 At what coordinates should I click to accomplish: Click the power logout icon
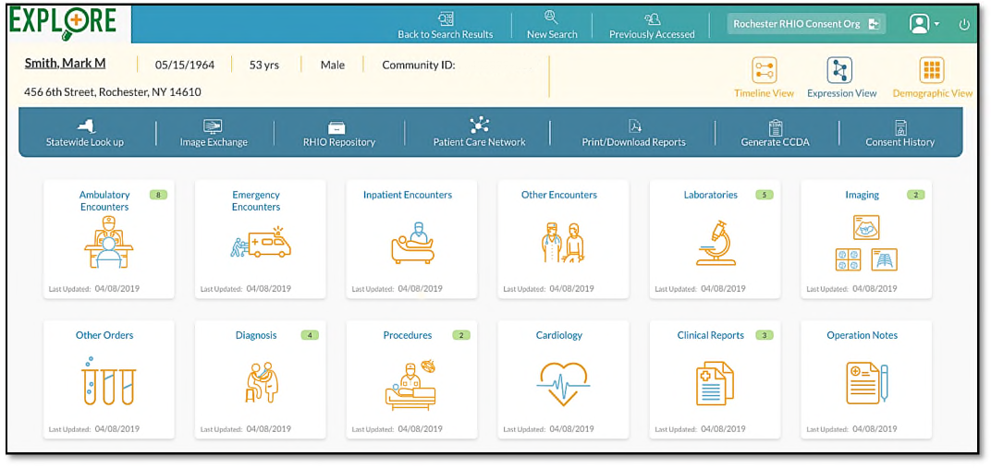964,25
